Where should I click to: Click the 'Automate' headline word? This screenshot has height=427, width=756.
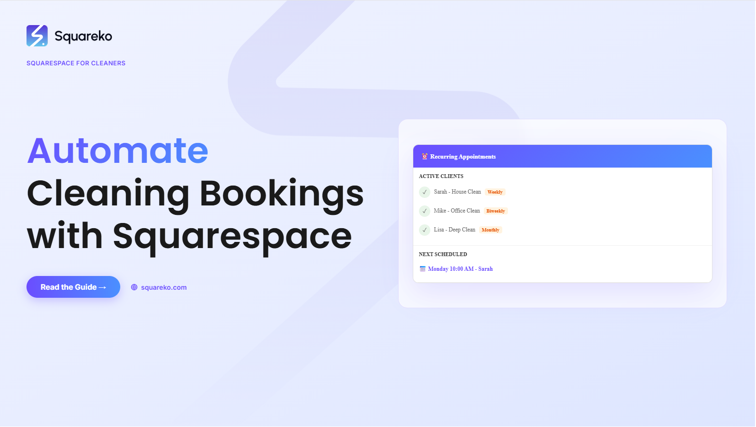click(x=117, y=151)
